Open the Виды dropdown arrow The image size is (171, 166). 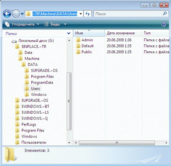coord(65,25)
